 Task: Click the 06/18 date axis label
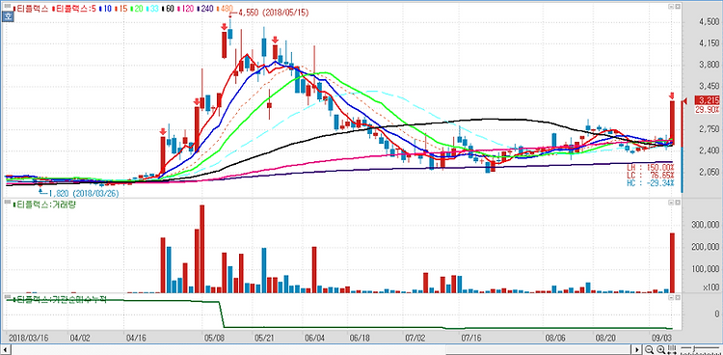click(361, 338)
